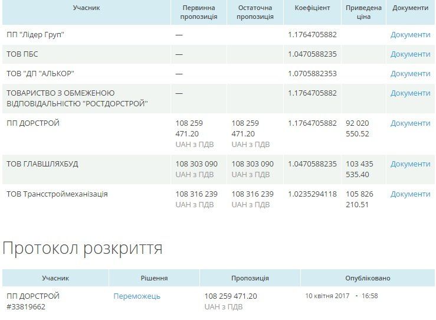
Task: Click the dash in the РОСТДОРСТРОЙ bid cell
Action: [x=179, y=93]
